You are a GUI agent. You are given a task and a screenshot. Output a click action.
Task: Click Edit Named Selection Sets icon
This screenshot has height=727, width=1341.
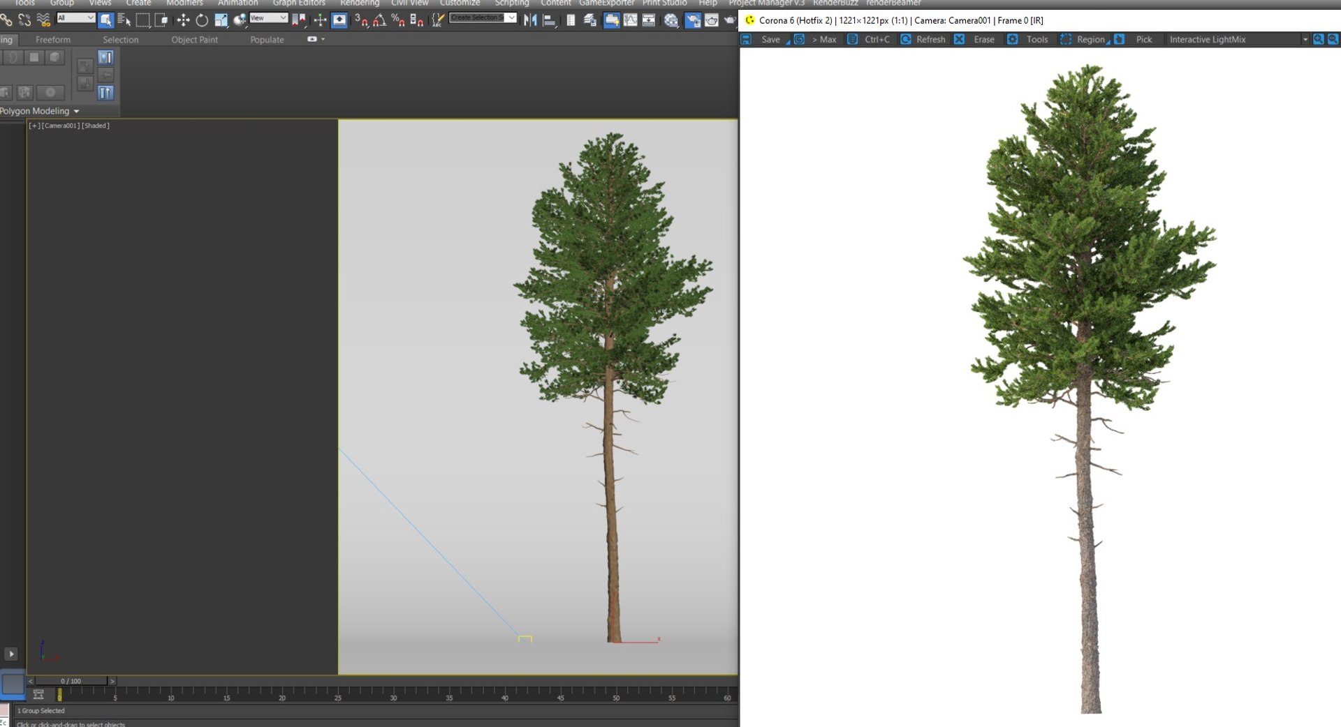tap(438, 20)
